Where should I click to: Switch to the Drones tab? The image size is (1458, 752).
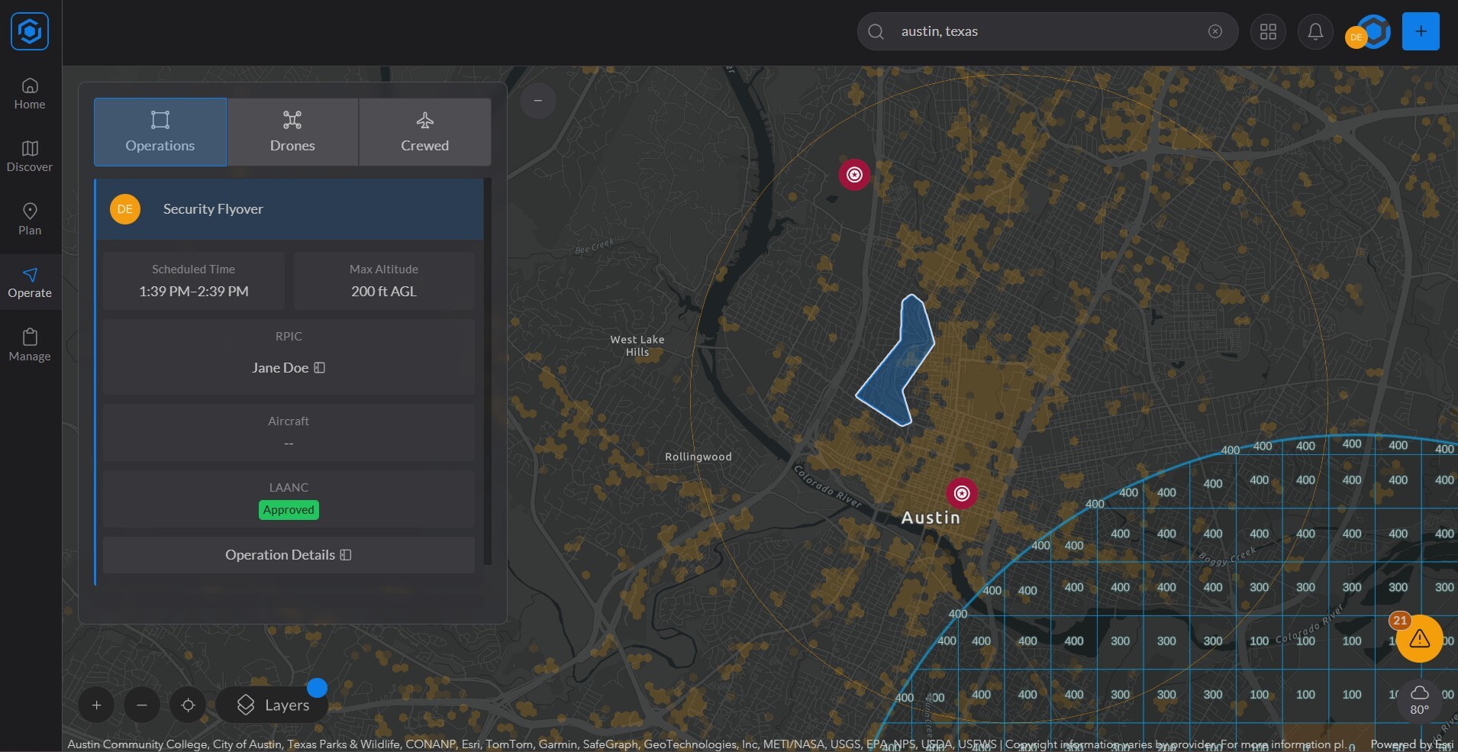(292, 132)
